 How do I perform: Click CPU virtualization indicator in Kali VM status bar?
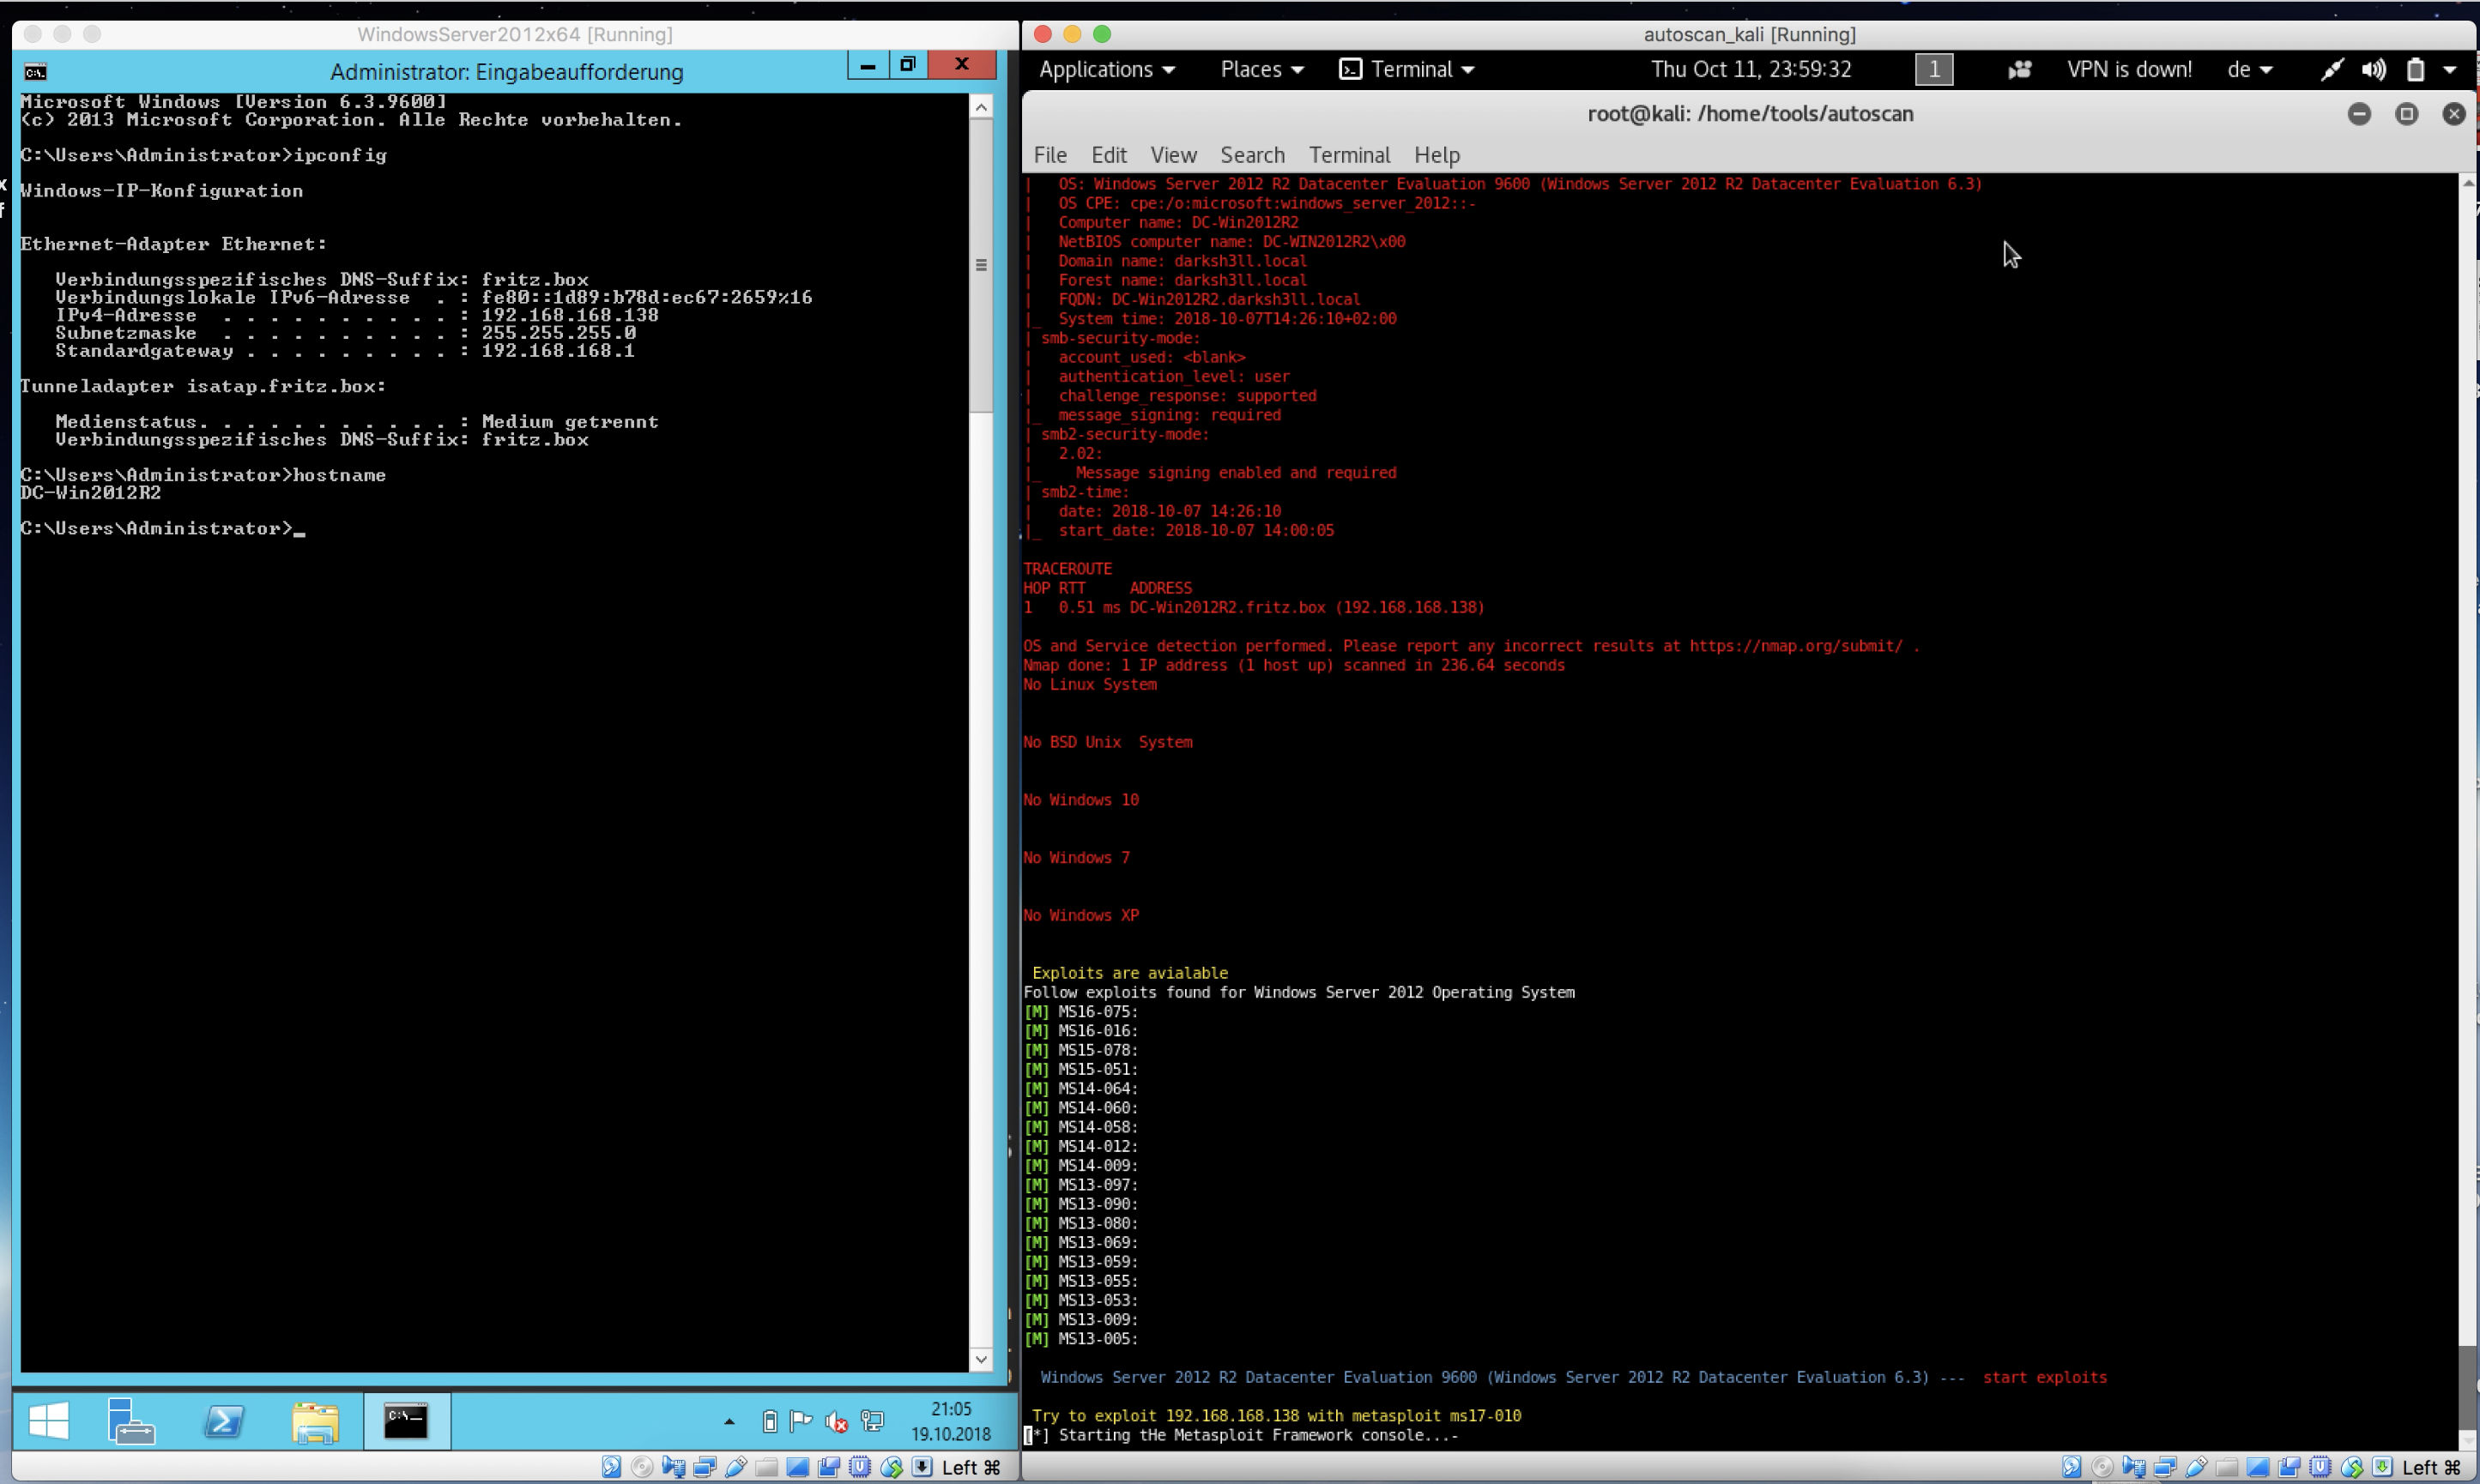2320,1467
